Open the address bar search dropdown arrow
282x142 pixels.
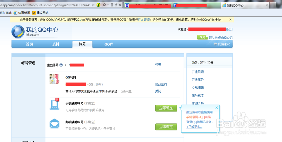coord(108,5)
